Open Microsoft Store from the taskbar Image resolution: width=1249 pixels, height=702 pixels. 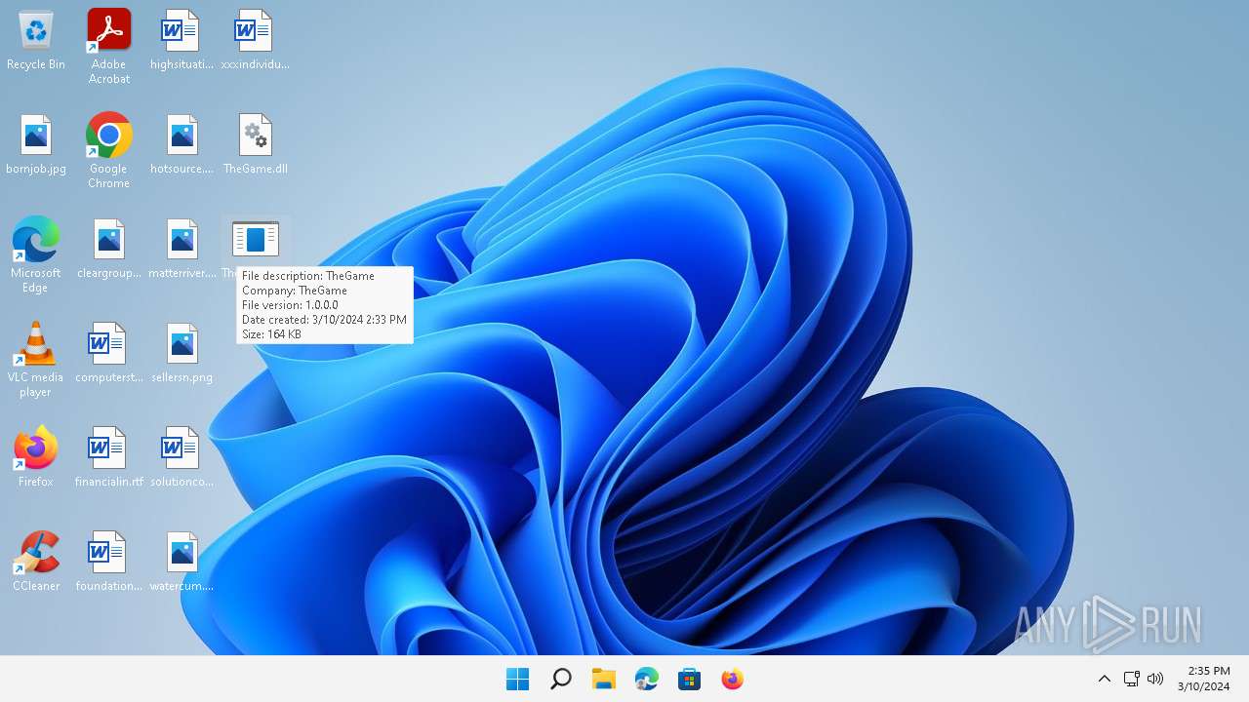tap(689, 679)
